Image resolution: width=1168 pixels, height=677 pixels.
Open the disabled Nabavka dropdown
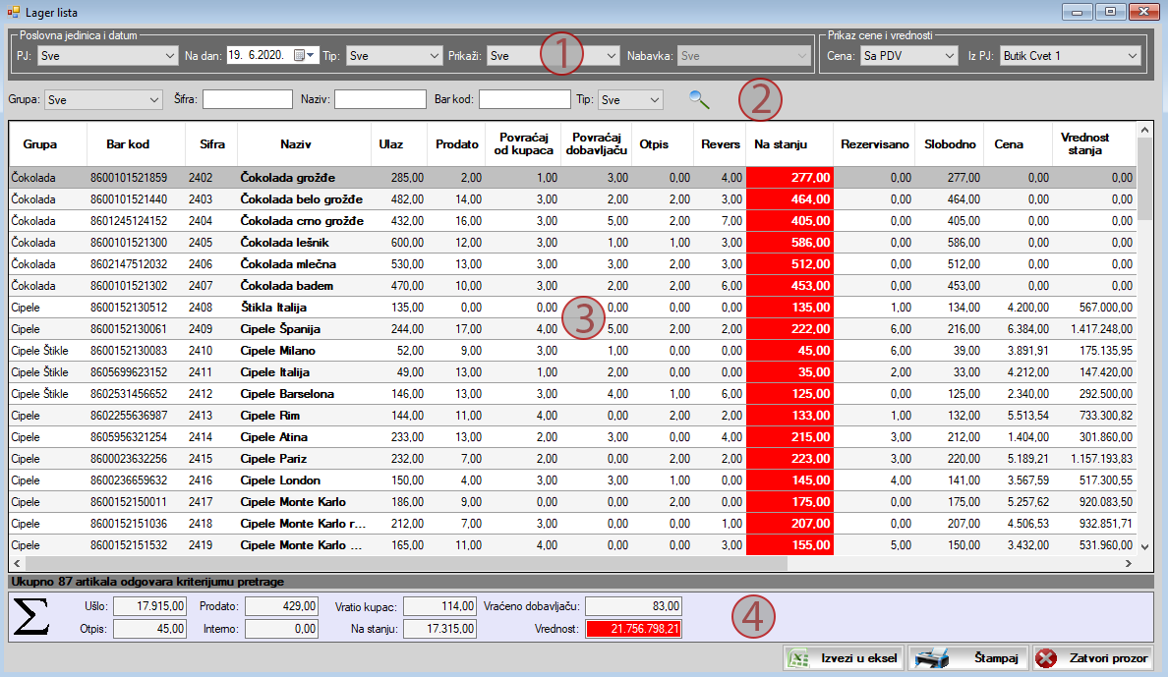point(743,56)
